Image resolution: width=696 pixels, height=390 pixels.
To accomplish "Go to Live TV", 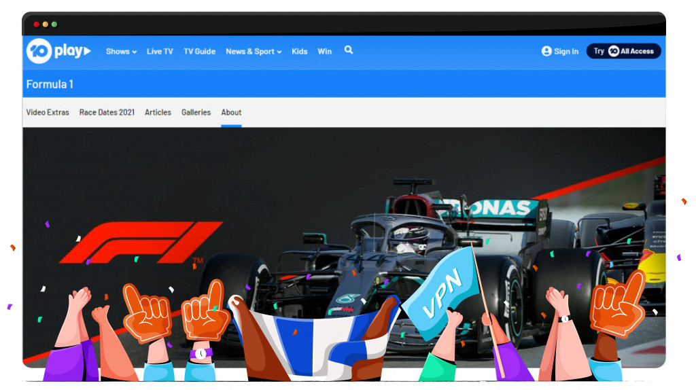I will (x=160, y=52).
